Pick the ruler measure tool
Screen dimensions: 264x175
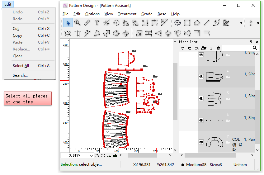tap(87, 23)
